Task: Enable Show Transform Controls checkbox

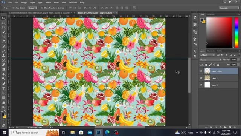Action: (x=42, y=8)
